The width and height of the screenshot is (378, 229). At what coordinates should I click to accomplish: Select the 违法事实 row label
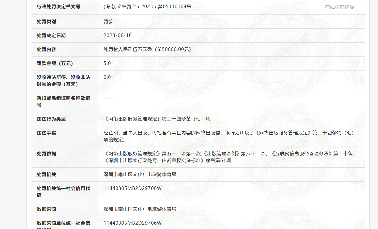click(46, 133)
